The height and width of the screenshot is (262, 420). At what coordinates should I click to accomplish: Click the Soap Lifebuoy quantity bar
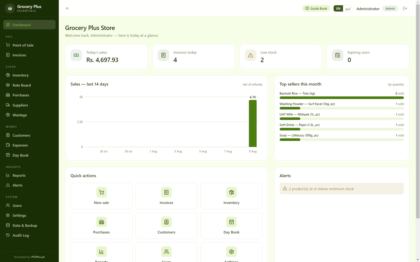[342, 140]
